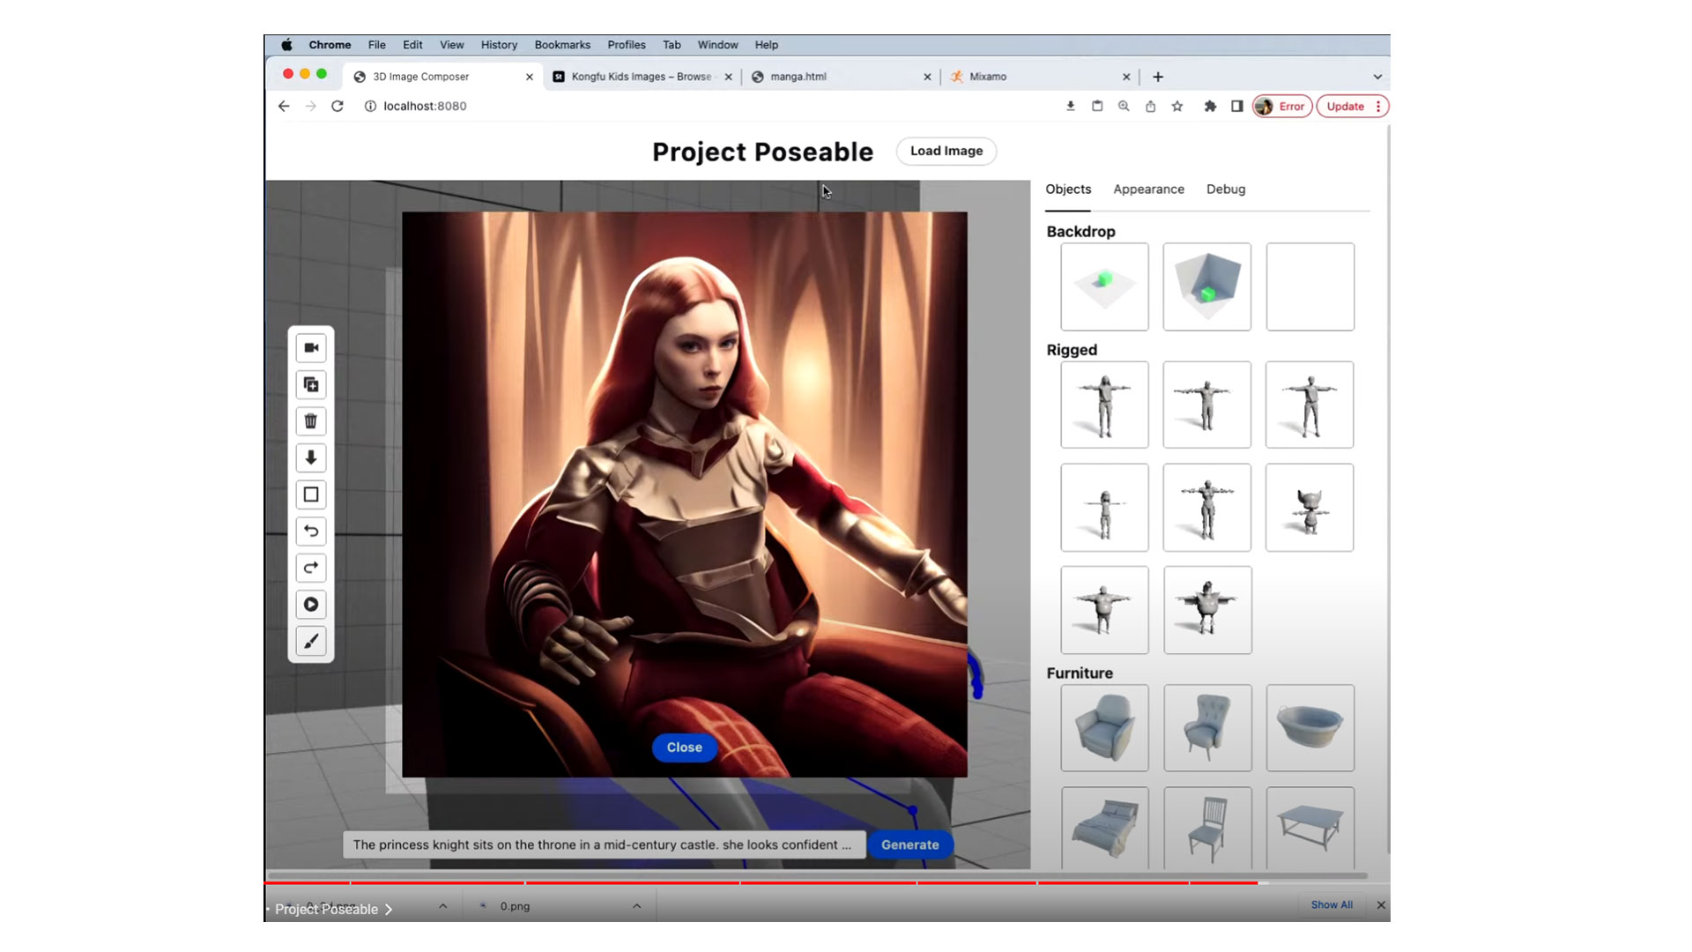Click the square frame tool icon

(x=311, y=495)
